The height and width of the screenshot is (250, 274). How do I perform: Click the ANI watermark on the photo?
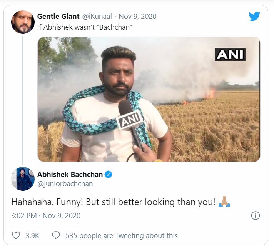tap(230, 54)
